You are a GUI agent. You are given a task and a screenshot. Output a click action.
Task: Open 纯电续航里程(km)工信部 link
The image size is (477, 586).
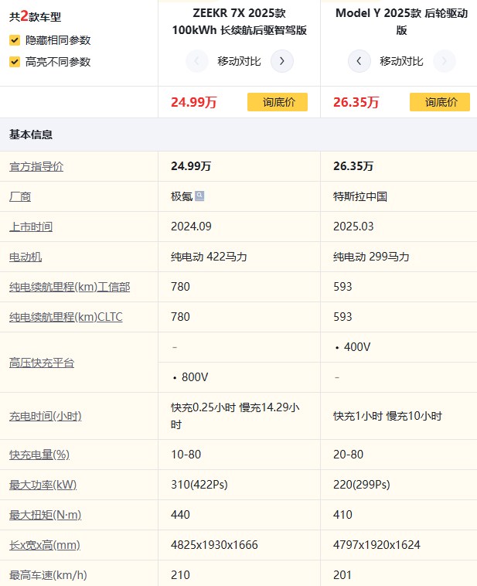pyautogui.click(x=70, y=287)
